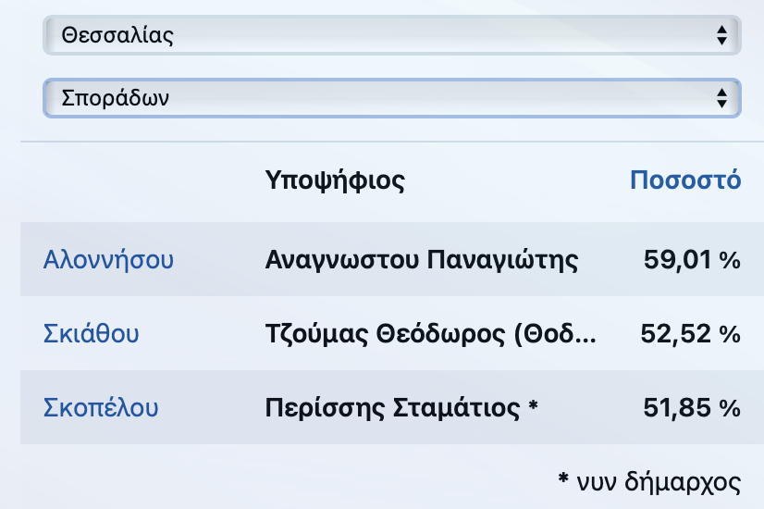Open the Θεσσαλίας region dropdown
Screen dimensions: 764x509
pos(392,35)
